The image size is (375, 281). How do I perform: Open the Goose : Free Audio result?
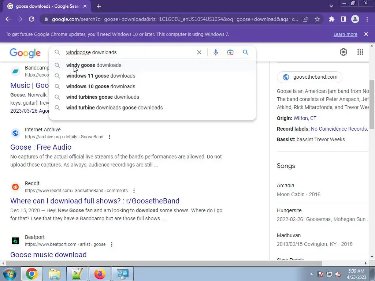pyautogui.click(x=41, y=147)
